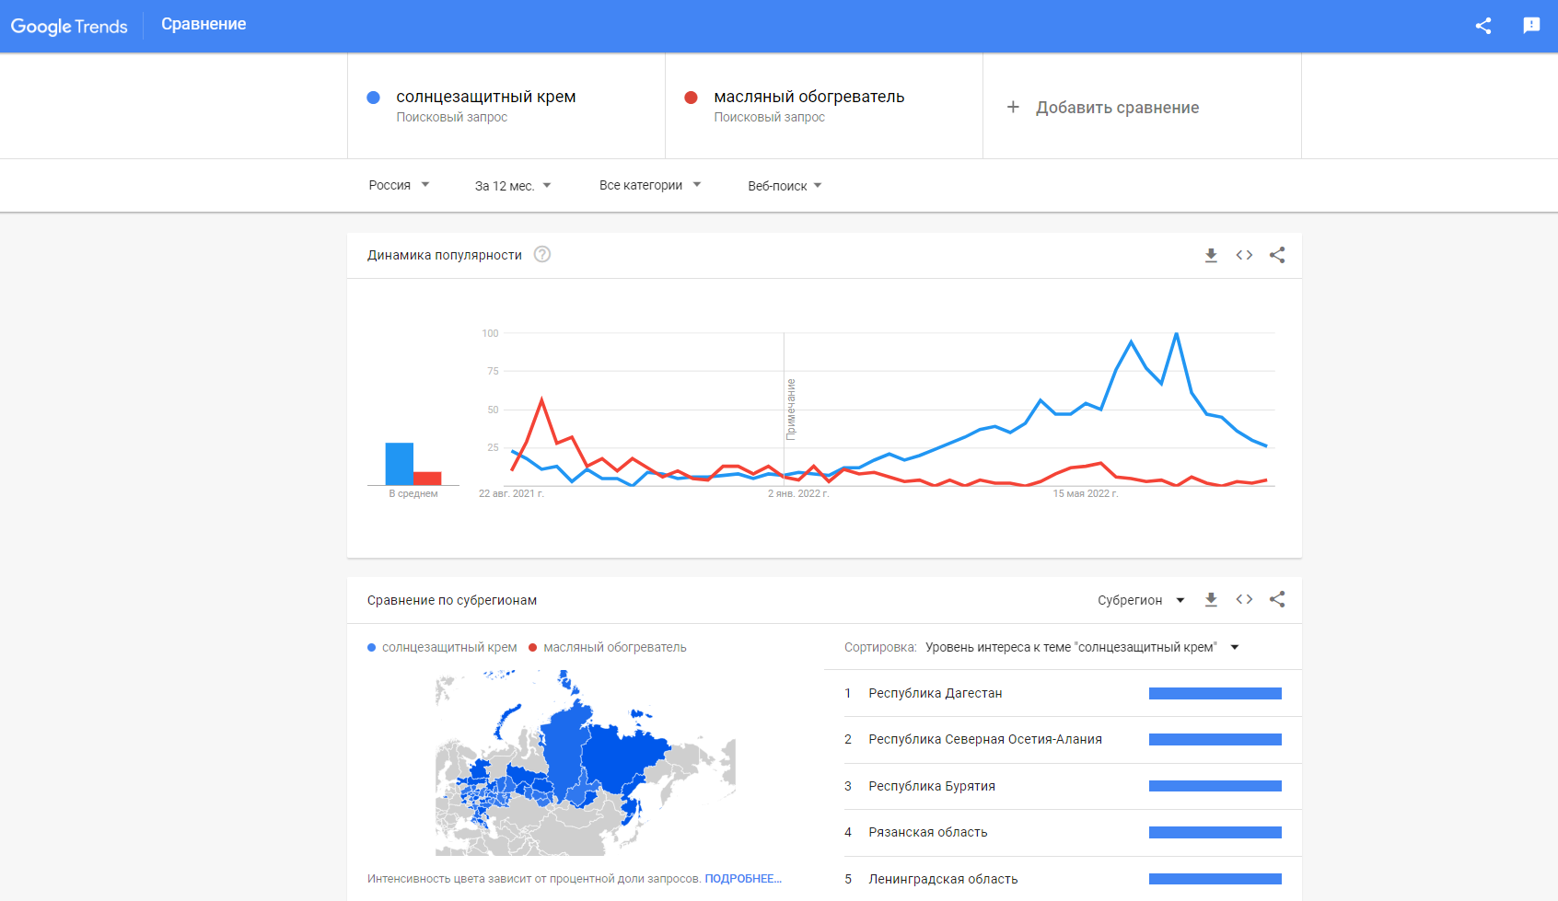The height and width of the screenshot is (901, 1558).
Task: Open the embed code for the popularity chart
Action: click(x=1244, y=255)
